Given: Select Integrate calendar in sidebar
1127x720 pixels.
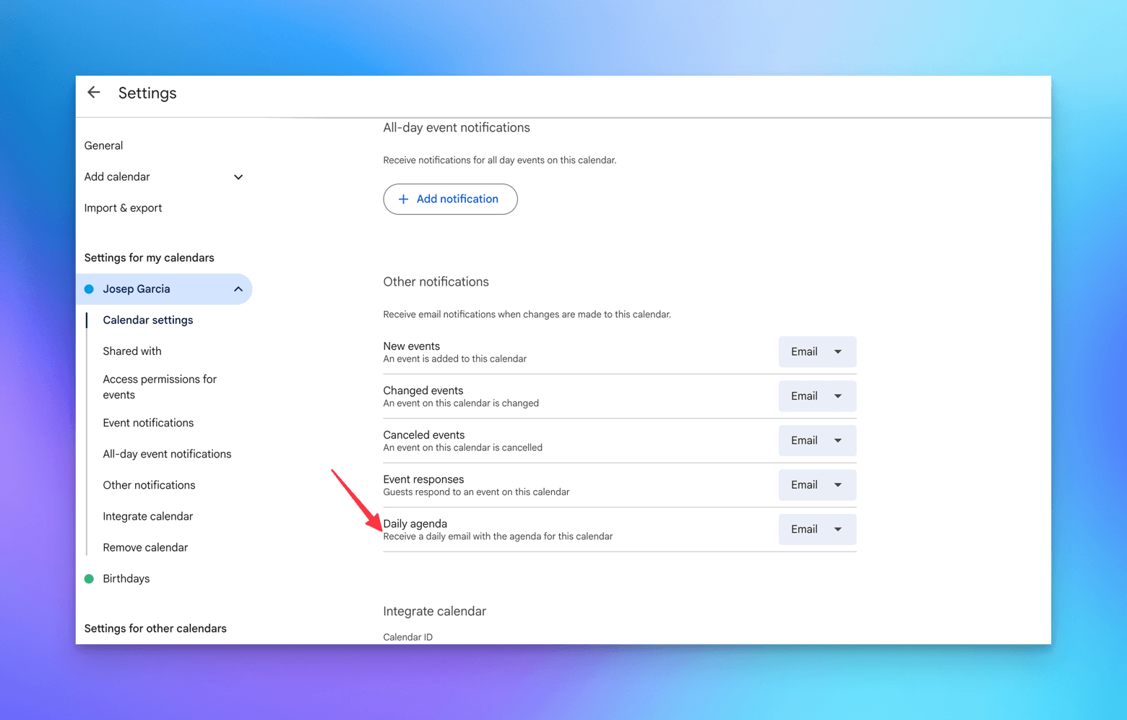Looking at the screenshot, I should pyautogui.click(x=147, y=516).
